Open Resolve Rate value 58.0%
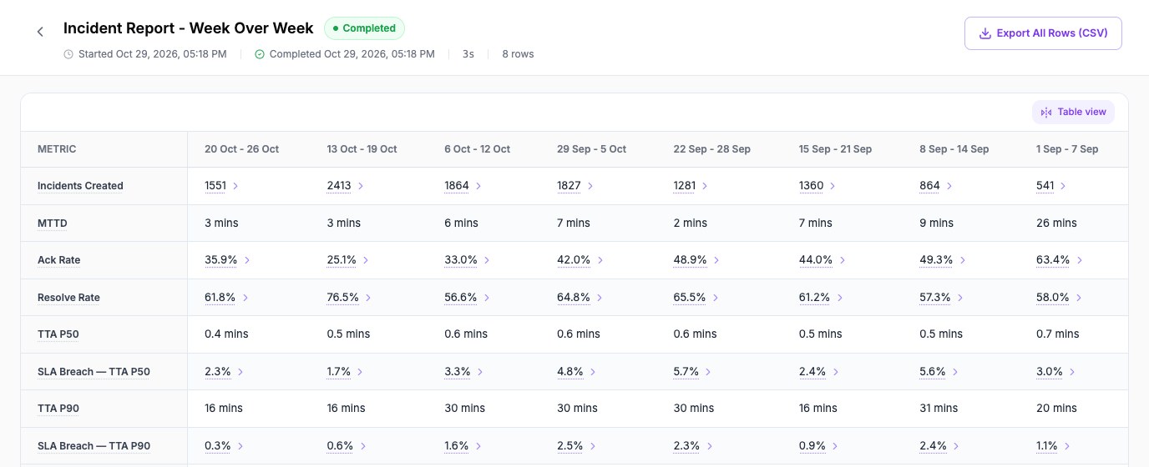The height and width of the screenshot is (467, 1149). click(1053, 298)
